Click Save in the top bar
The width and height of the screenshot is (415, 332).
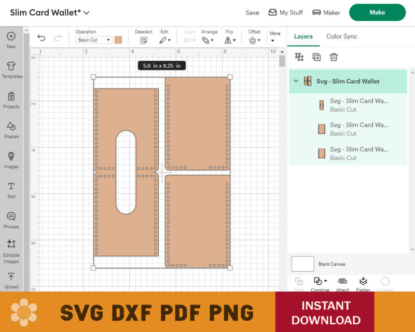(252, 12)
